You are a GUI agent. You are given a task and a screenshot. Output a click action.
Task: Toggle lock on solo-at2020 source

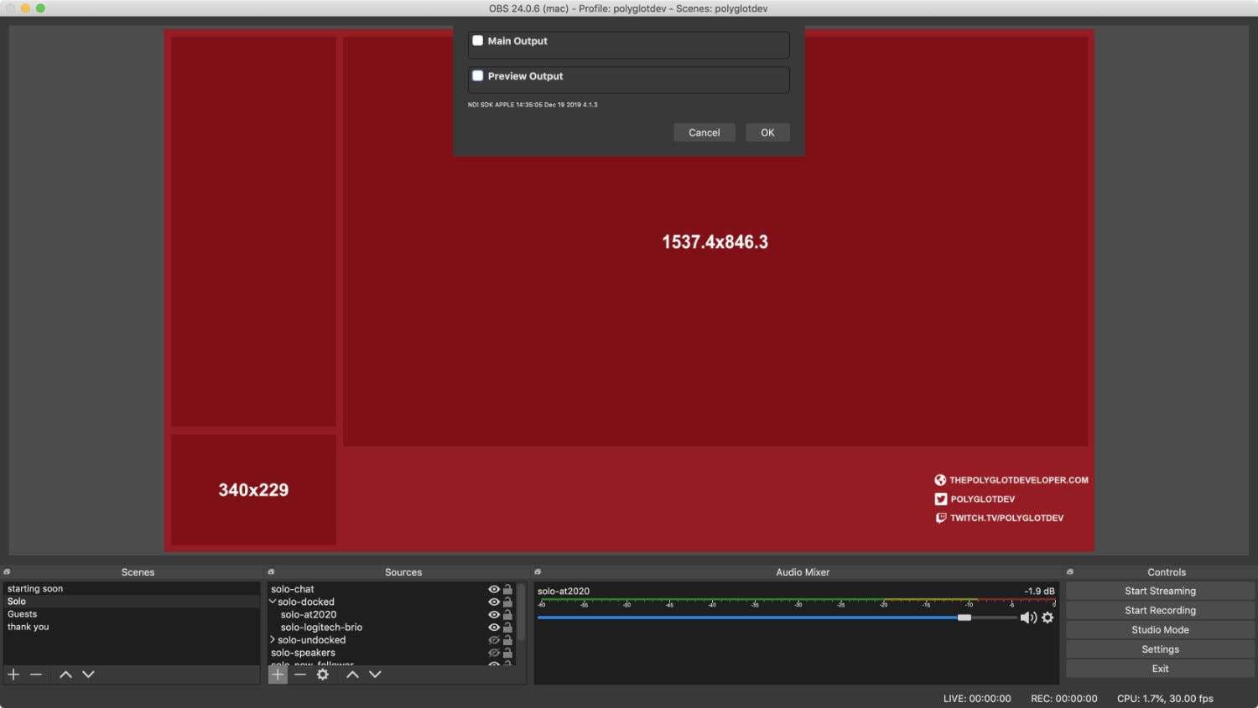[x=507, y=614]
